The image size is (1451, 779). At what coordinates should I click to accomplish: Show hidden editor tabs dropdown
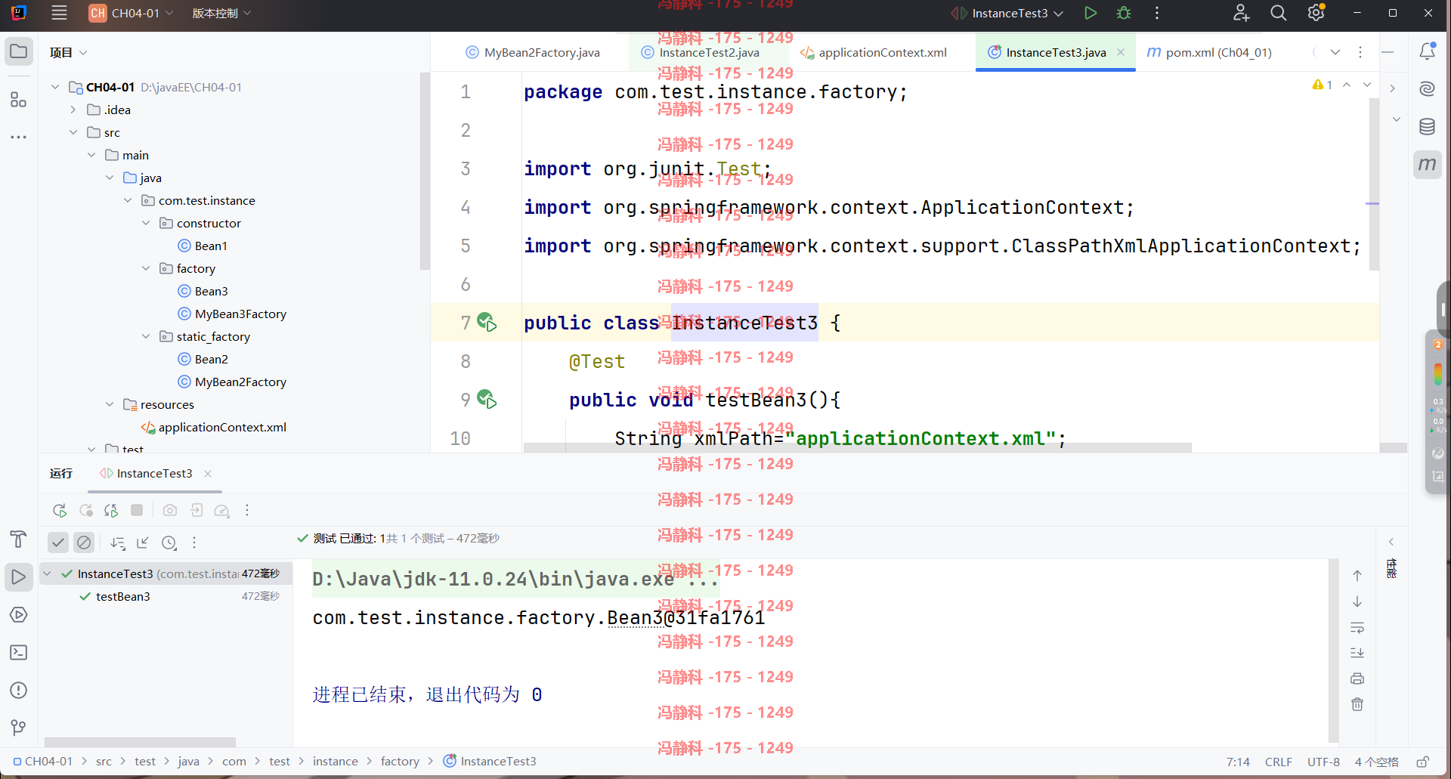(1335, 52)
